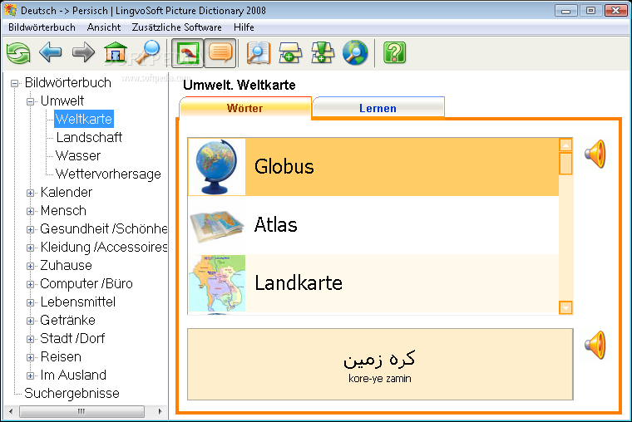Select Wettervorhersage in the tree
Screen dimensions: 632x422
(108, 174)
